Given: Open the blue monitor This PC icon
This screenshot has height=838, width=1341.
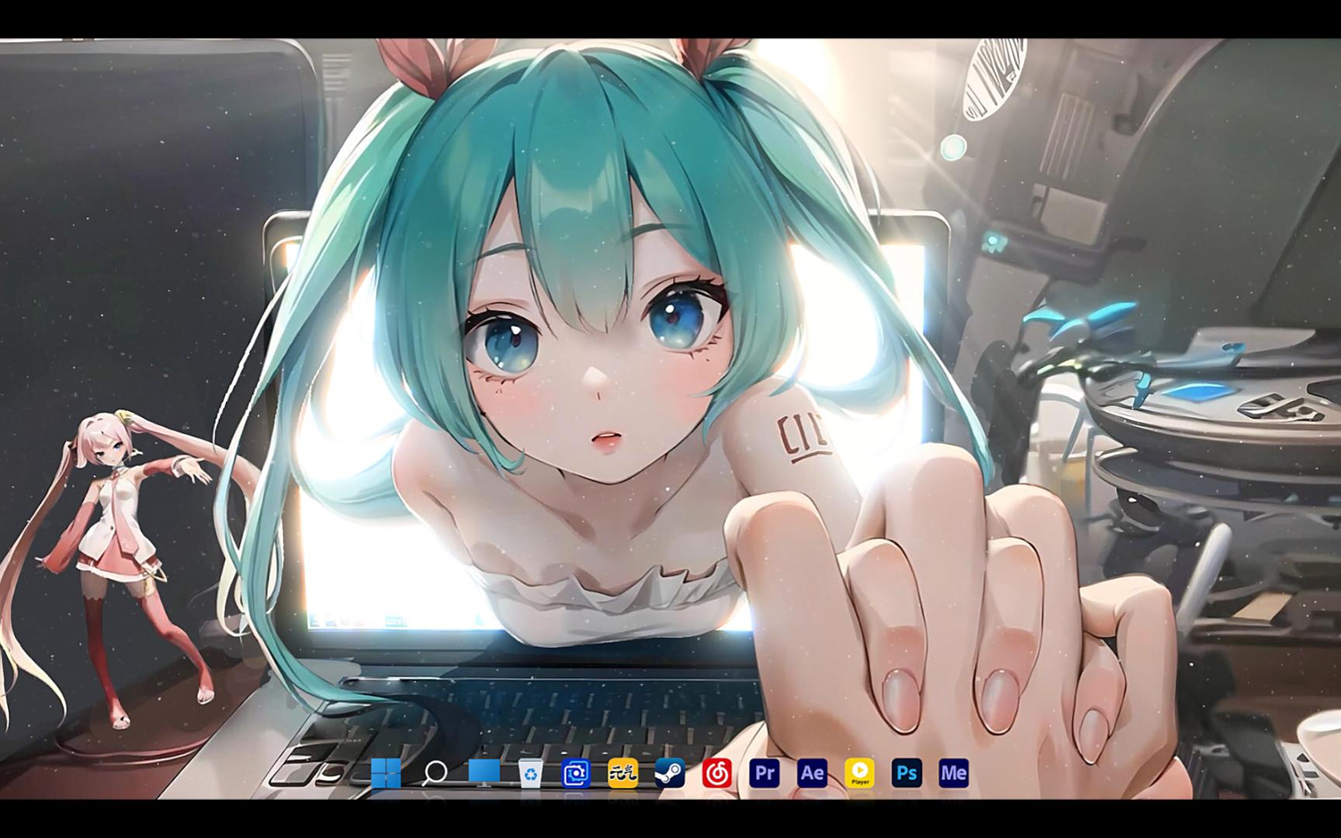Looking at the screenshot, I should (483, 773).
